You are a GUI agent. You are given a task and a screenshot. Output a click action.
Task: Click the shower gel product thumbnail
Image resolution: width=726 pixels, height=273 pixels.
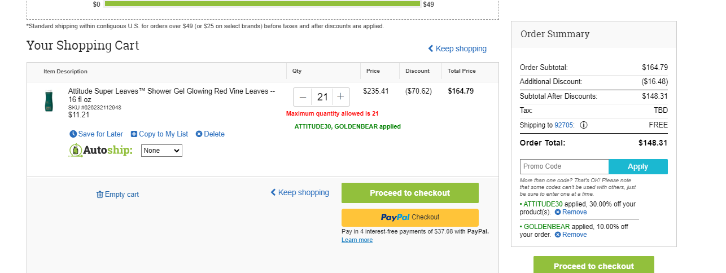tap(50, 101)
